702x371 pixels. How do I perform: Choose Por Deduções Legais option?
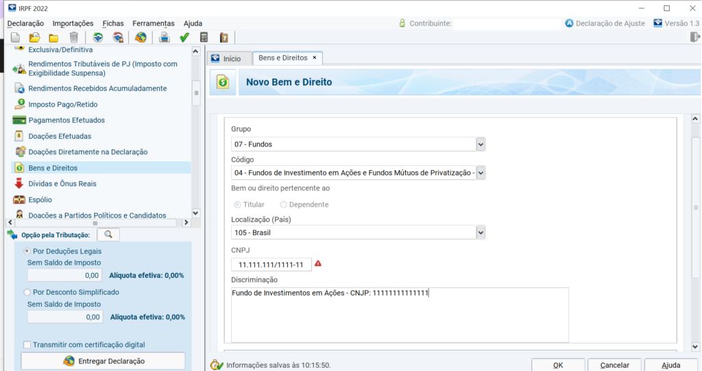click(27, 252)
